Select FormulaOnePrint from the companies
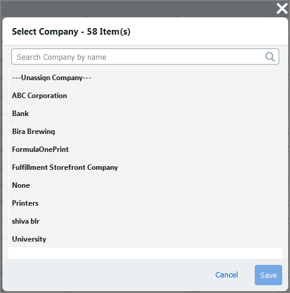The image size is (290, 293). point(145,149)
